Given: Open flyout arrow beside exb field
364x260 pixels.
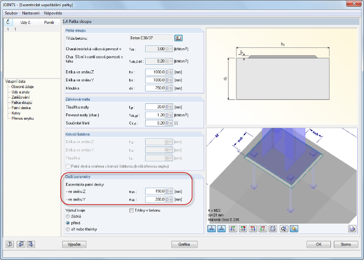Looking at the screenshot, I should [171, 199].
